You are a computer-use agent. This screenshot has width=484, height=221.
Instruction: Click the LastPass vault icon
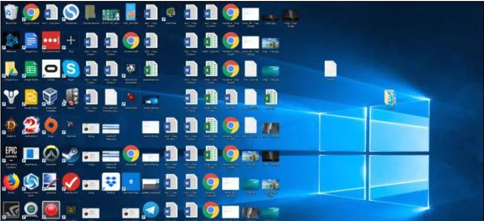[51, 40]
